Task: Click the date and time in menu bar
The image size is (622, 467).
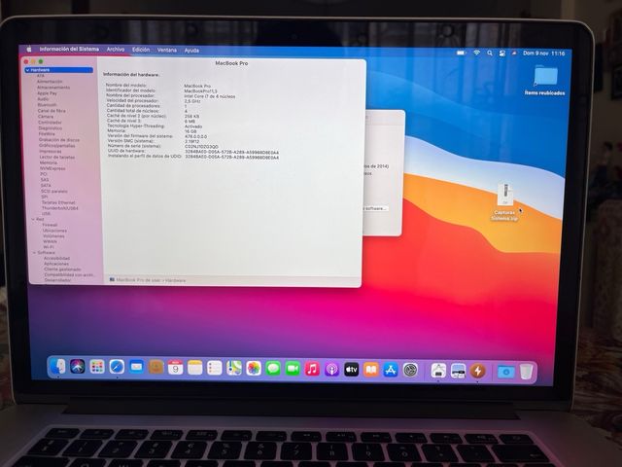Action: point(544,54)
